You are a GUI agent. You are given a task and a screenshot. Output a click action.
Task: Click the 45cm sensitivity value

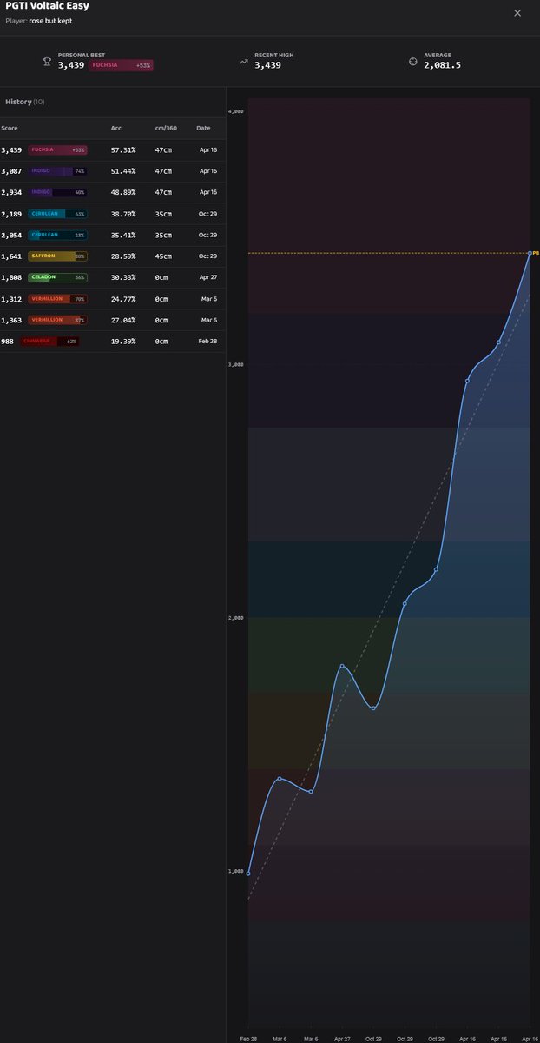(x=163, y=256)
